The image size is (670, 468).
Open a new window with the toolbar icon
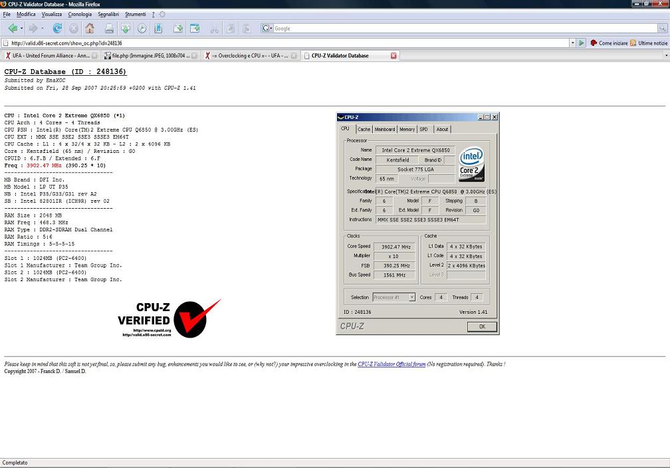click(x=195, y=28)
